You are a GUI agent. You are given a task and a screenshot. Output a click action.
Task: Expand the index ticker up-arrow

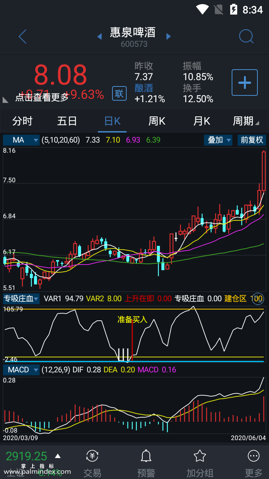click(x=58, y=456)
